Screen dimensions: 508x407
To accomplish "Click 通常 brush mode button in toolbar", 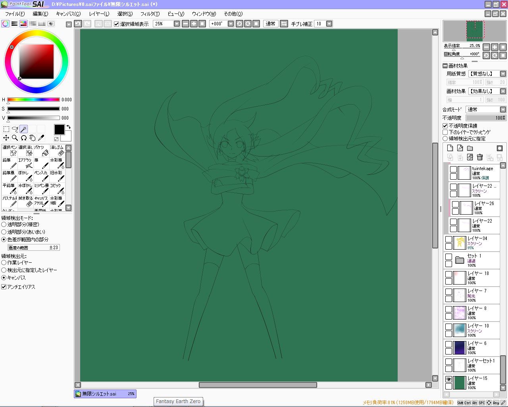I will pos(271,24).
